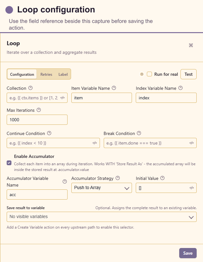
Task: Open the Max Iterations help tooltip icon
Action: (x=39, y=110)
